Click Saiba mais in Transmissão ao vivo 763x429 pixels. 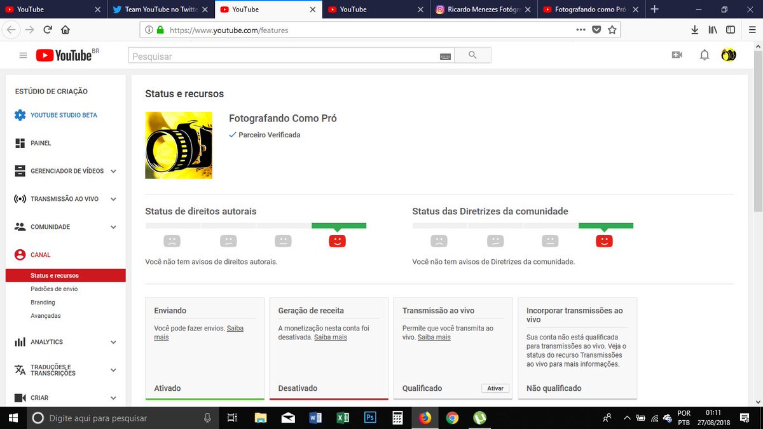(x=434, y=337)
